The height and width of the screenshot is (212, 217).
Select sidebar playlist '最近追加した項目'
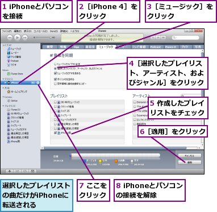18,138
